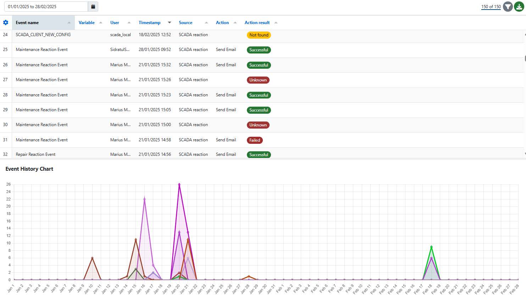
Task: Click the brown Jan 15 point at 11
Action: click(136, 239)
